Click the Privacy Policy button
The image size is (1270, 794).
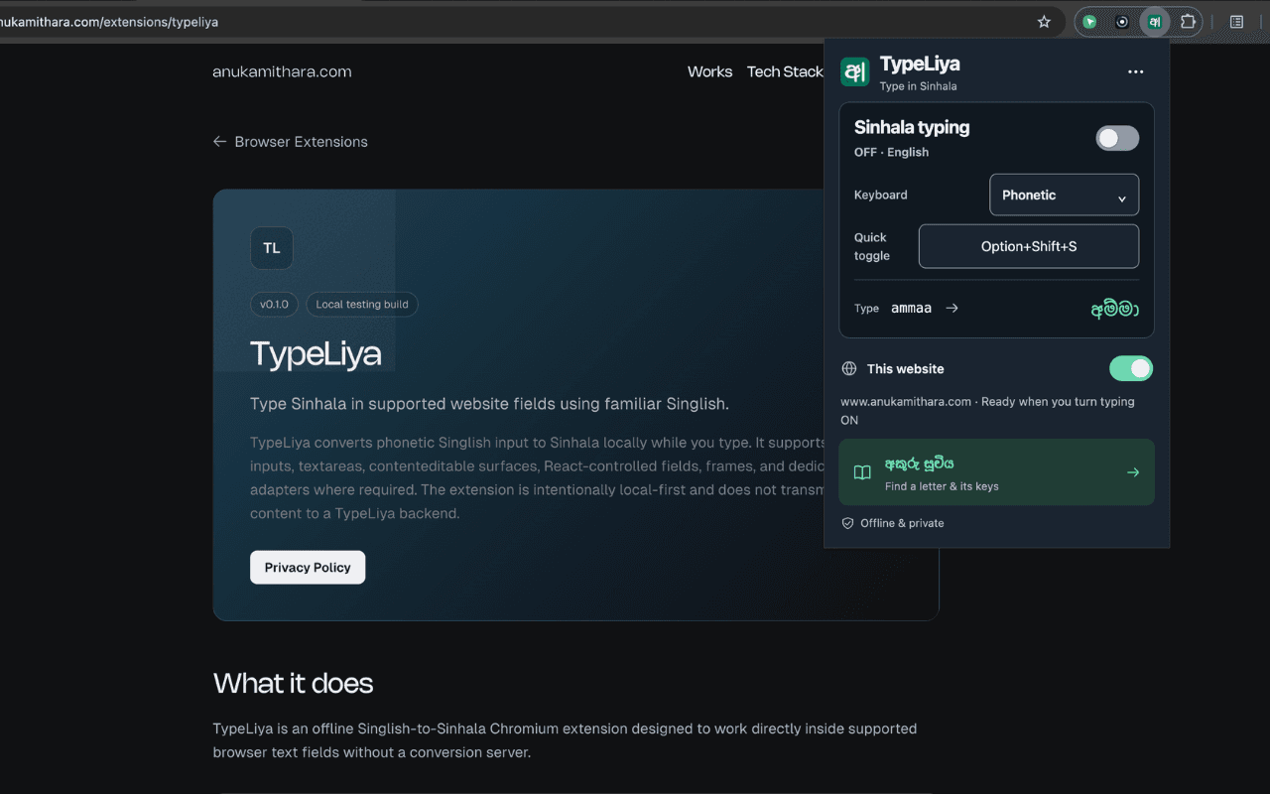pos(308,568)
